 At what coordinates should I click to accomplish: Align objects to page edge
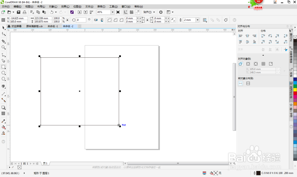248,64
